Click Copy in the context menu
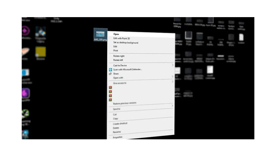Viewport: 270px width, 164px height. (116, 119)
